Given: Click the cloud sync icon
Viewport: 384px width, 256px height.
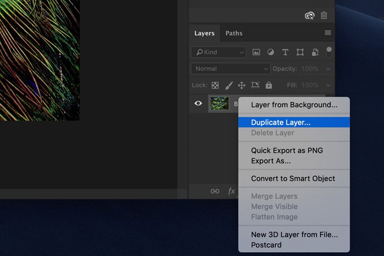Looking at the screenshot, I should (x=310, y=16).
